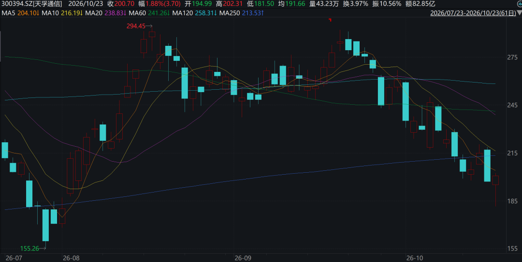The width and height of the screenshot is (522, 262).
Task: Click the change value 幅1.88%(3.70)
Action: 159,4
